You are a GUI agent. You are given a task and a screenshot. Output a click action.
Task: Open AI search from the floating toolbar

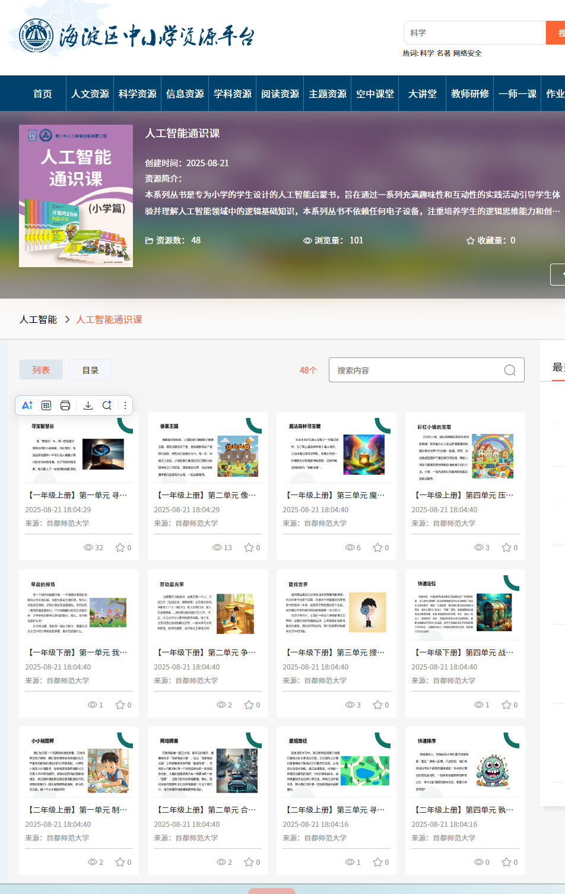point(107,405)
